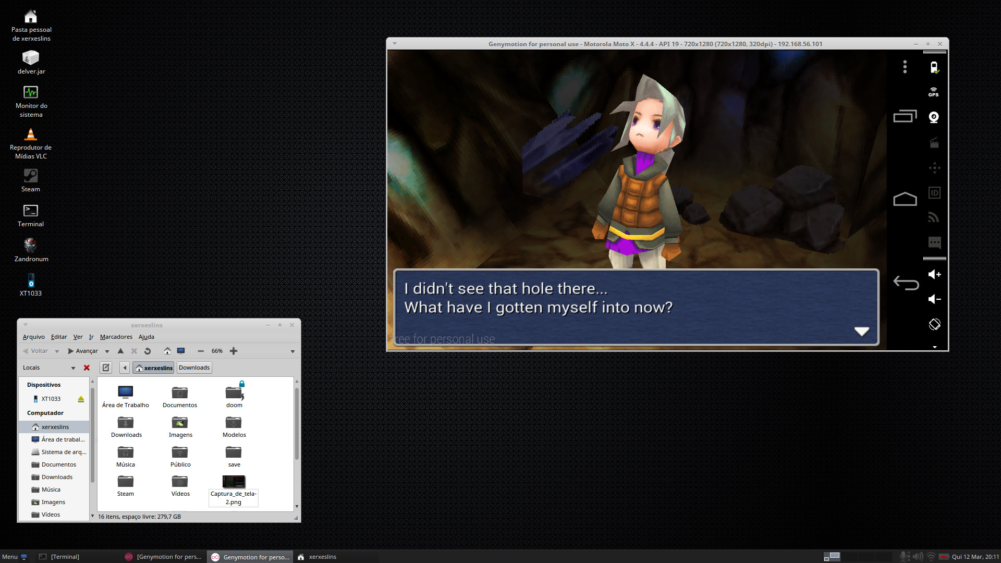This screenshot has height=563, width=1001.
Task: Open the clock Qui 12 Mar, 20:11
Action: click(975, 557)
